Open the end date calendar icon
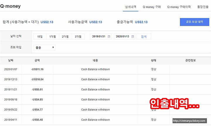 (x=133, y=36)
